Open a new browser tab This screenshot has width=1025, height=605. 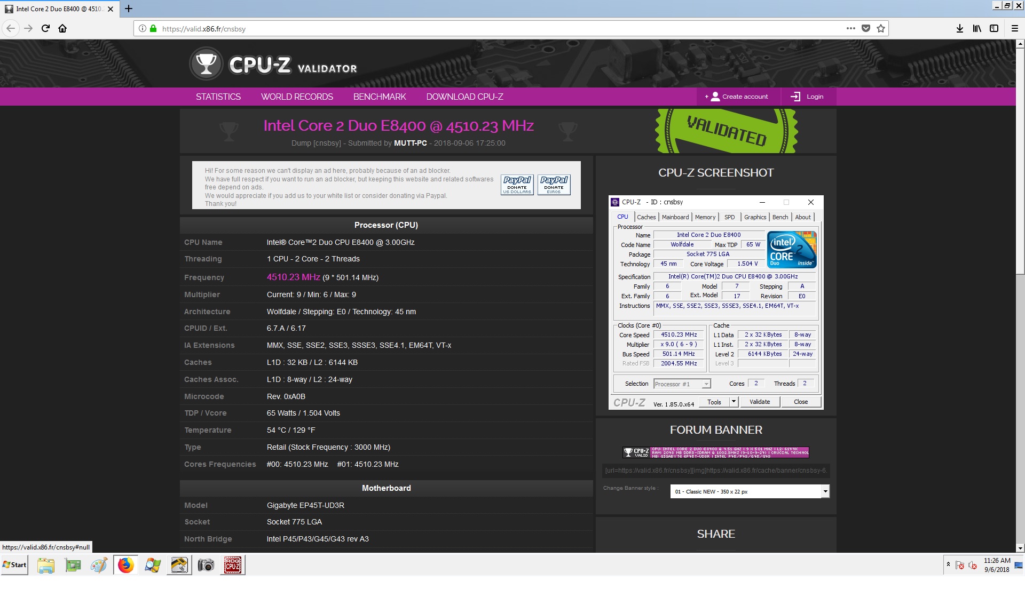point(129,9)
